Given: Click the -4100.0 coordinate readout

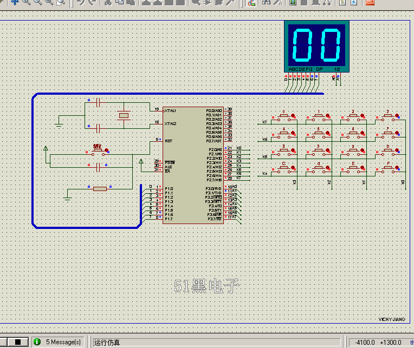Looking at the screenshot, I should point(365,342).
